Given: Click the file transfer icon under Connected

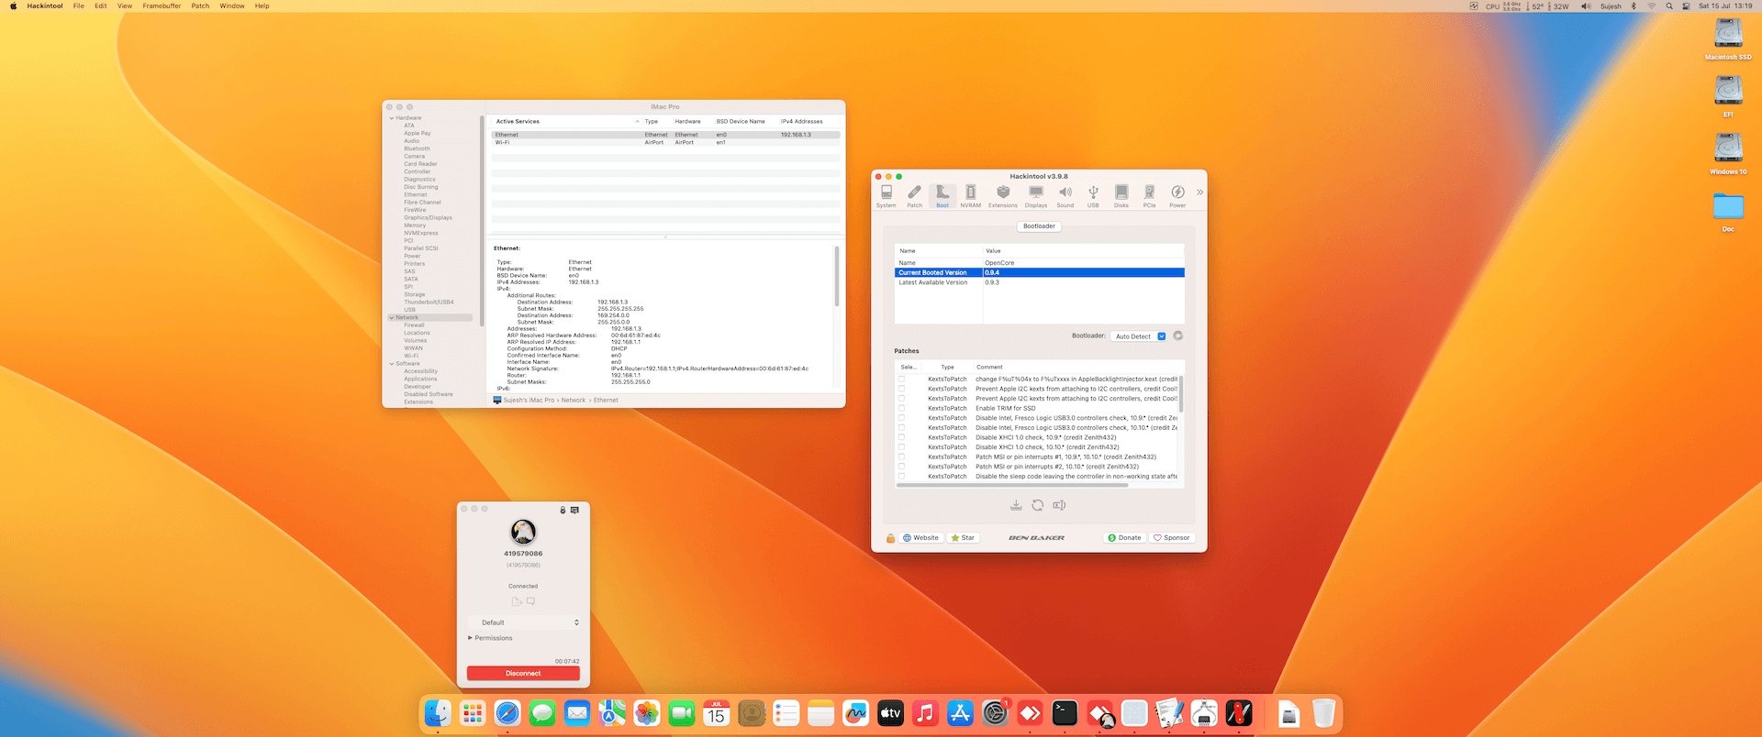Looking at the screenshot, I should tap(517, 601).
